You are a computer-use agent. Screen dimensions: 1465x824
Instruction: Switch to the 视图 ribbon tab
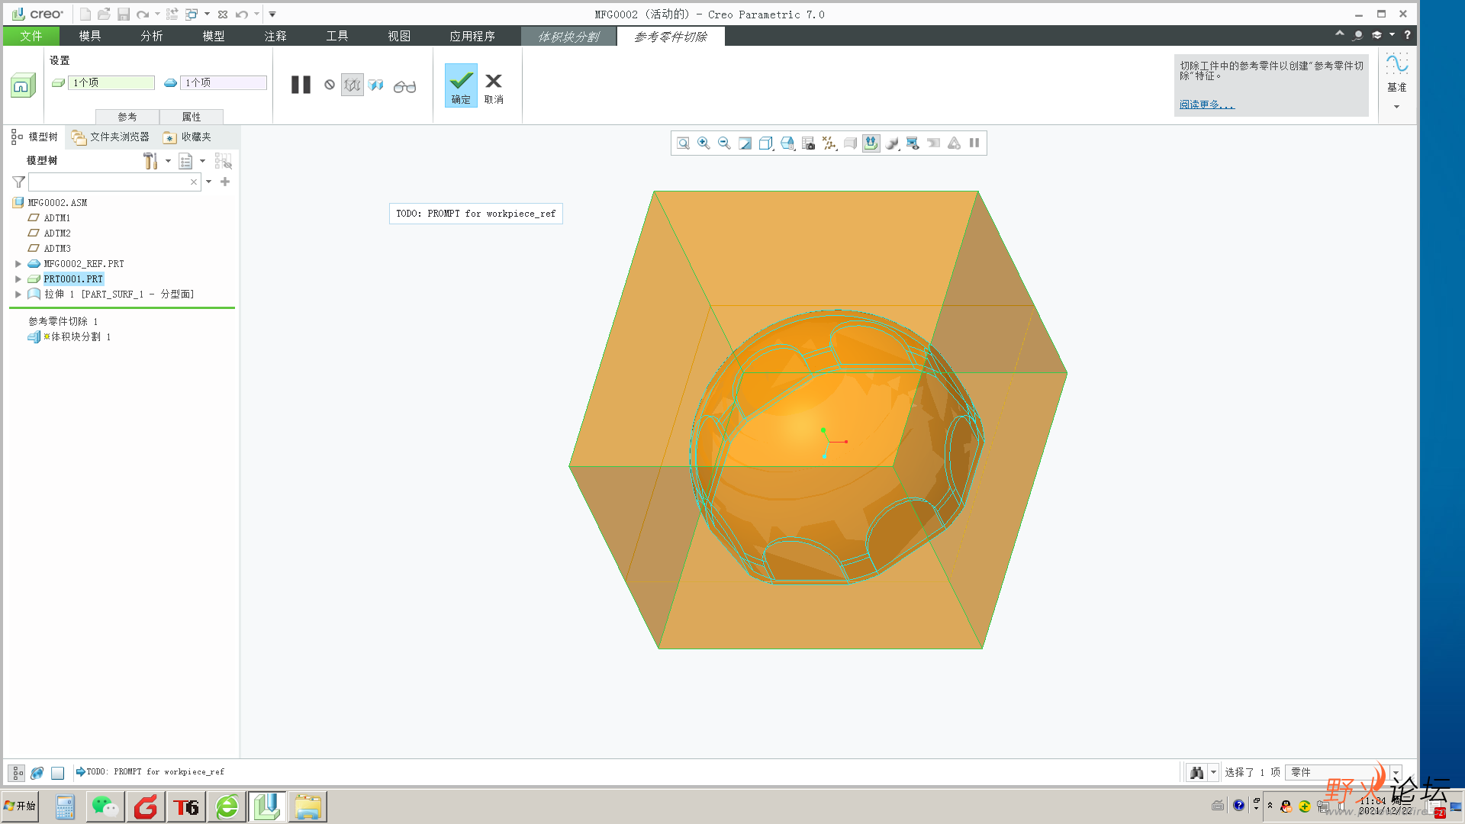click(x=399, y=36)
